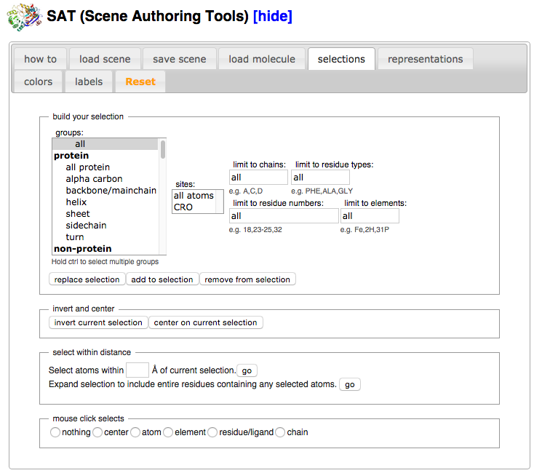This screenshot has width=534, height=473.
Task: Select the 'chain' radio button
Action: point(280,432)
